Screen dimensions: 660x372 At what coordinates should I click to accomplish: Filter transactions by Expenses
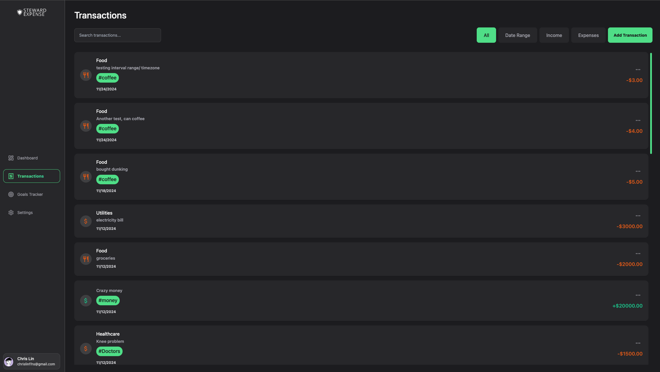[x=588, y=35]
